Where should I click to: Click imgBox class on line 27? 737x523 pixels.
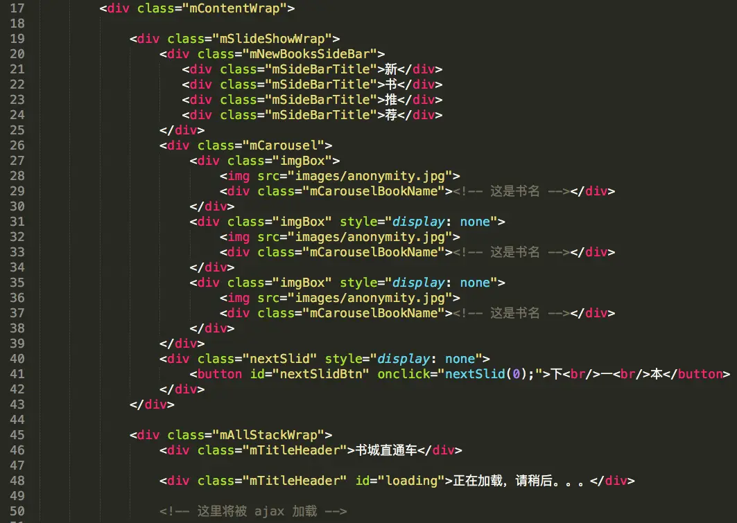(x=302, y=161)
